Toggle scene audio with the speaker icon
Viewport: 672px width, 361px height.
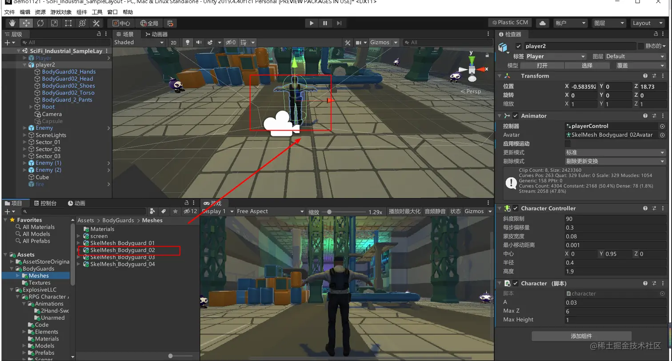[199, 43]
